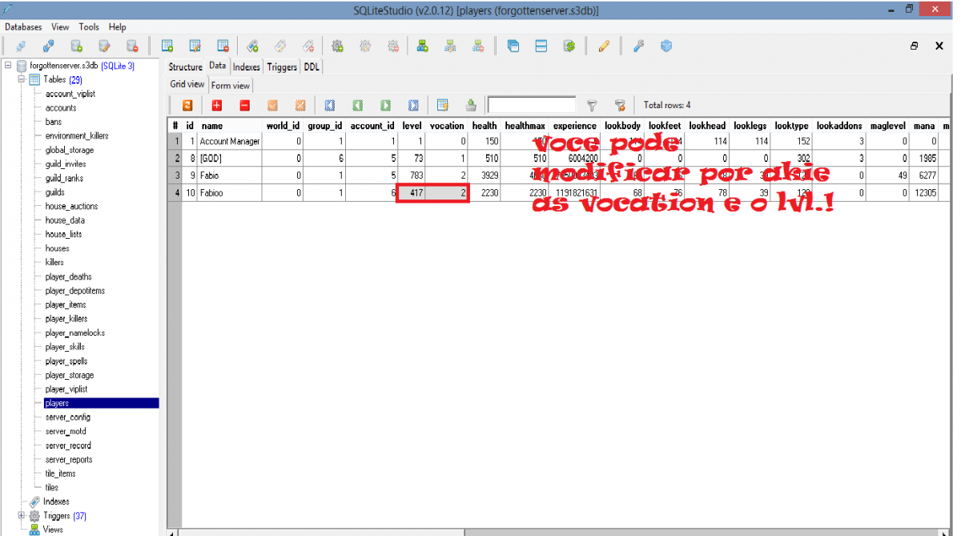Select the tiles table in the tree
Viewport: 961px width, 536px height.
pos(52,487)
